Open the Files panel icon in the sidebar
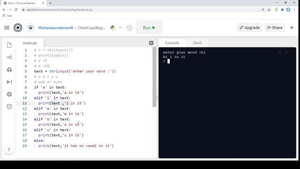The width and height of the screenshot is (300, 169). coord(9,45)
